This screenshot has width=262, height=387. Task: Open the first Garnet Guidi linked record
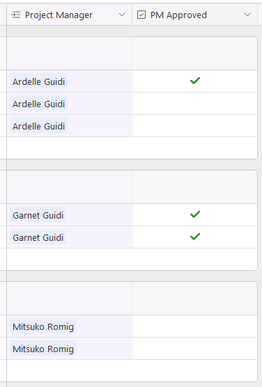38,215
